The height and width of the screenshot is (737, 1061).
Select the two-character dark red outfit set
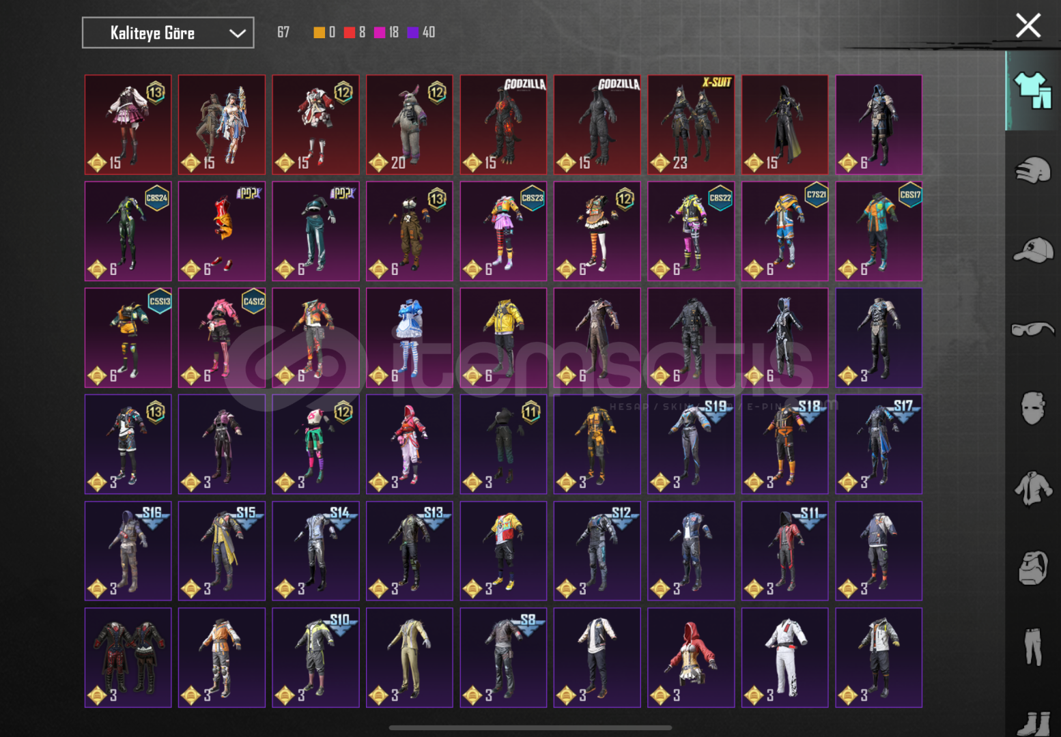(x=128, y=657)
